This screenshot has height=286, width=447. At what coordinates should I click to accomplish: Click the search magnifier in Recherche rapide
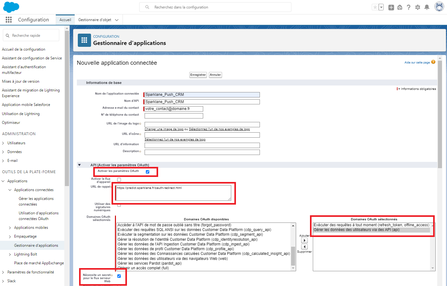(x=8, y=36)
